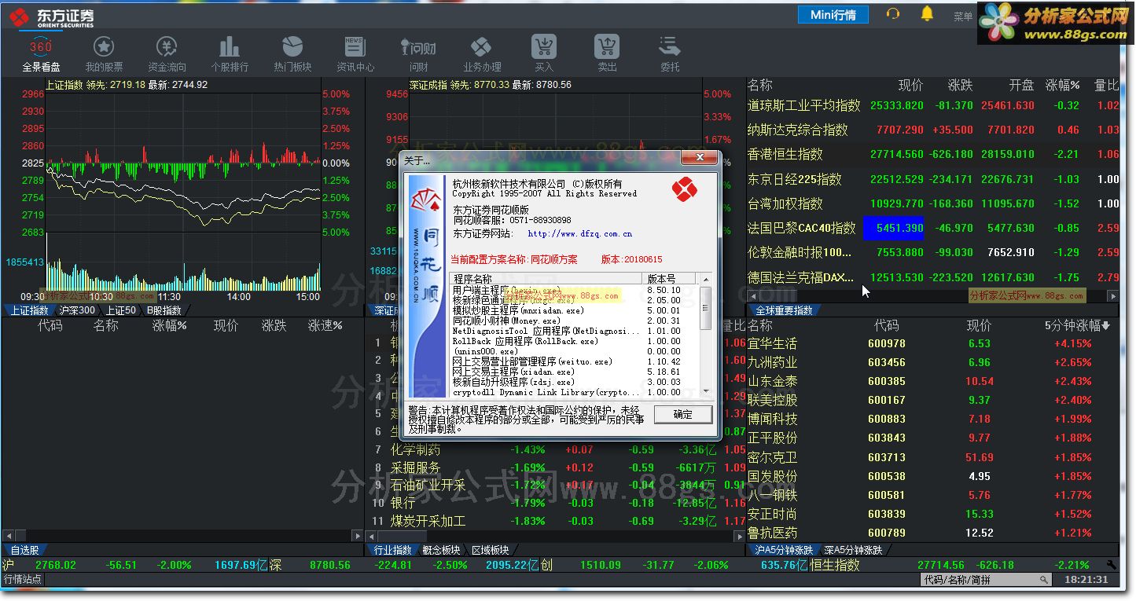The image size is (1136, 601).
Task: Select 采掘服务 industry row
Action: click(555, 467)
